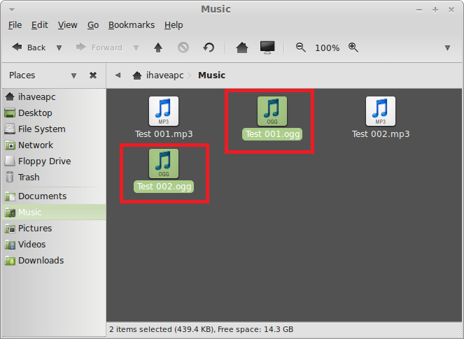Open the View menu
This screenshot has width=464, height=339.
click(x=67, y=25)
